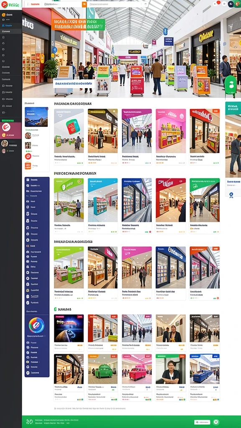The image size is (241, 428).
Task: Click the white caption label over the hero's left kiosk
Action: pyautogui.click(x=74, y=84)
